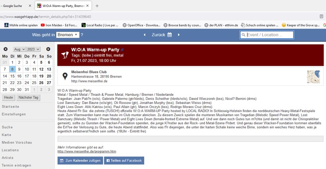Screen dimensions: 326x169
Task: Open a new browser tab
Action: tap(97, 6)
